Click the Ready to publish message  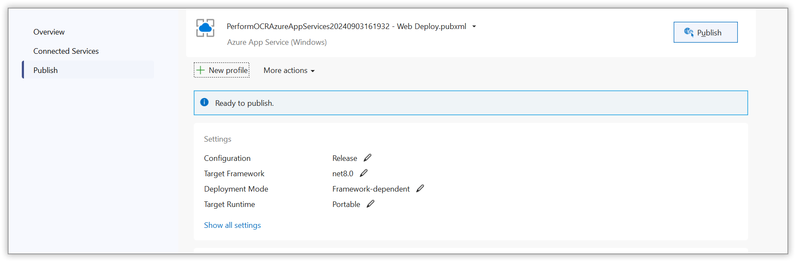pyautogui.click(x=244, y=103)
